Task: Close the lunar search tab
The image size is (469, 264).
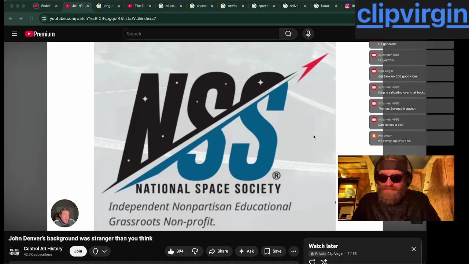Action: click(336, 6)
